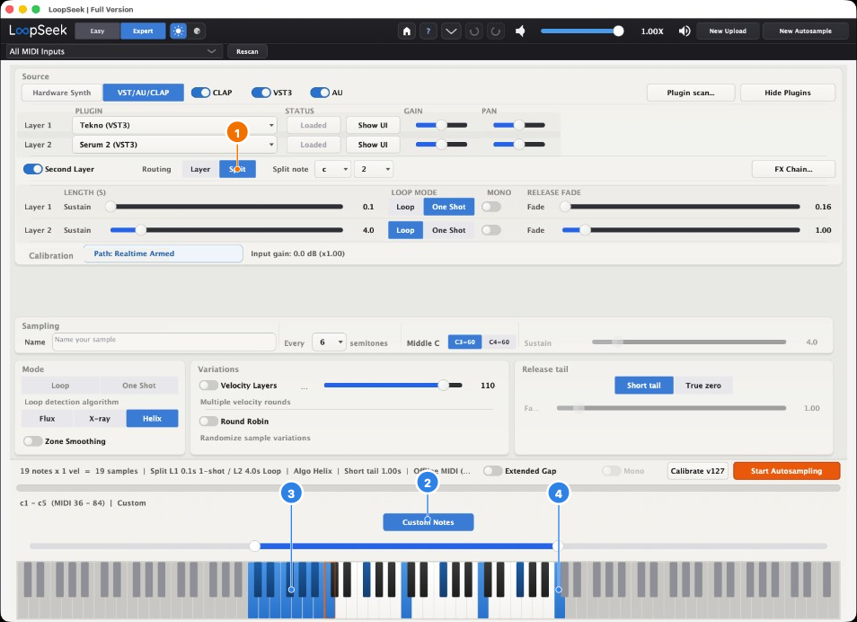
Task: Select True zero release option
Action: pyautogui.click(x=702, y=385)
